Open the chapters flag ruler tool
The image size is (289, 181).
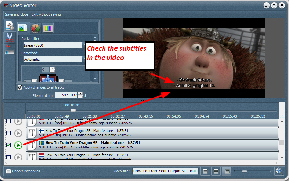click(10, 49)
